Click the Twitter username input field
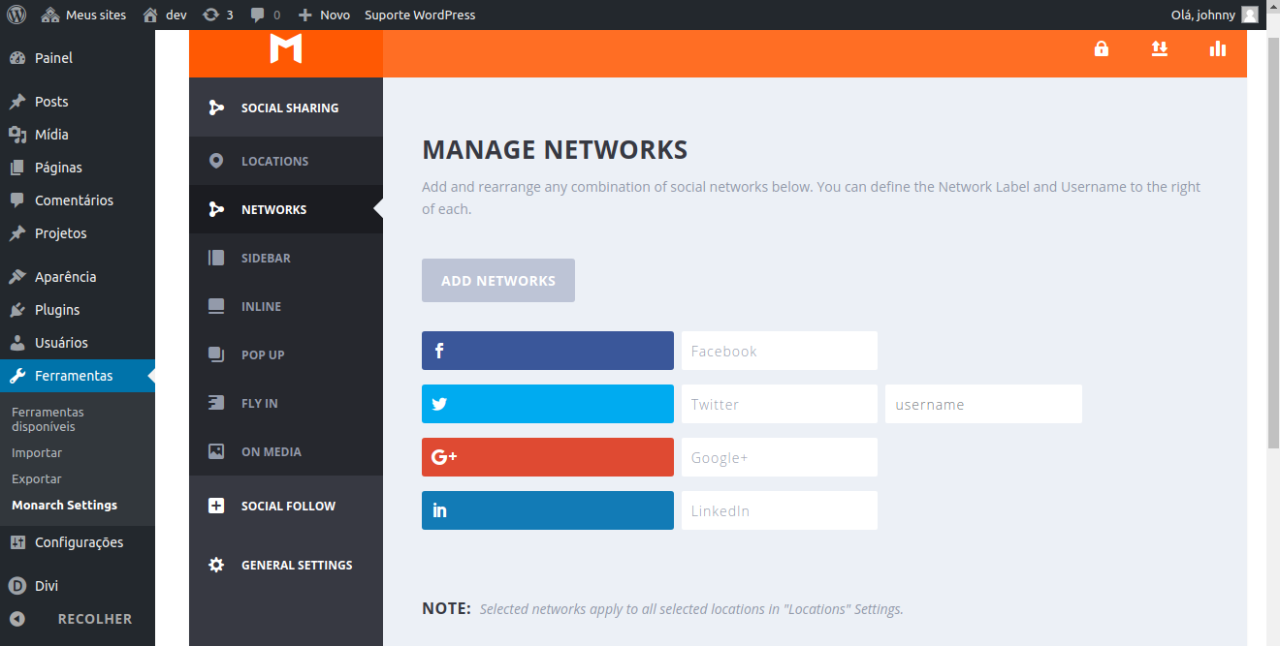This screenshot has height=646, width=1280. [983, 404]
